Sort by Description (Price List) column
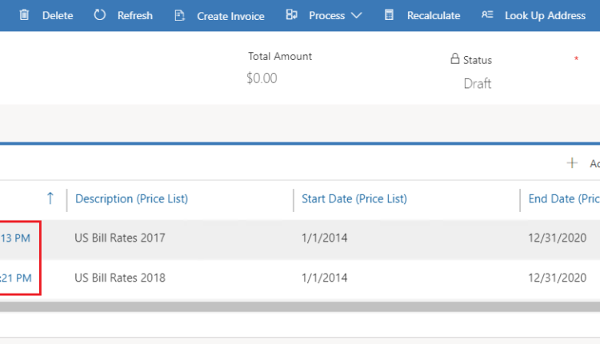The height and width of the screenshot is (344, 600). [131, 198]
